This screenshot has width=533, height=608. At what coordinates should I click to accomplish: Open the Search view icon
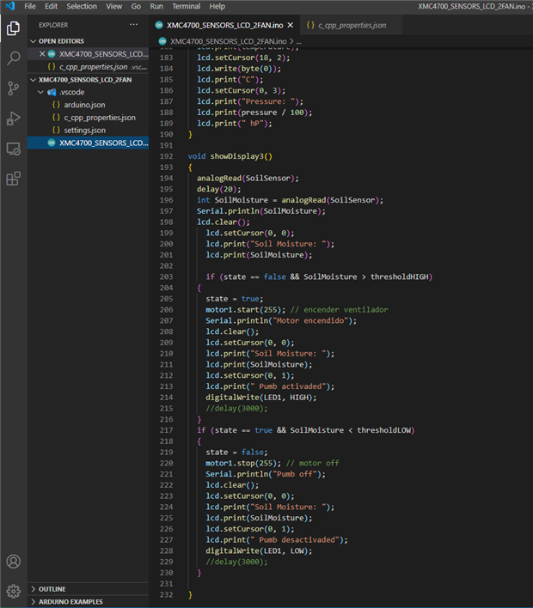[13, 58]
